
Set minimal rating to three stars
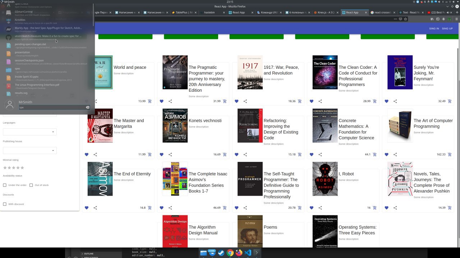tap(14, 168)
